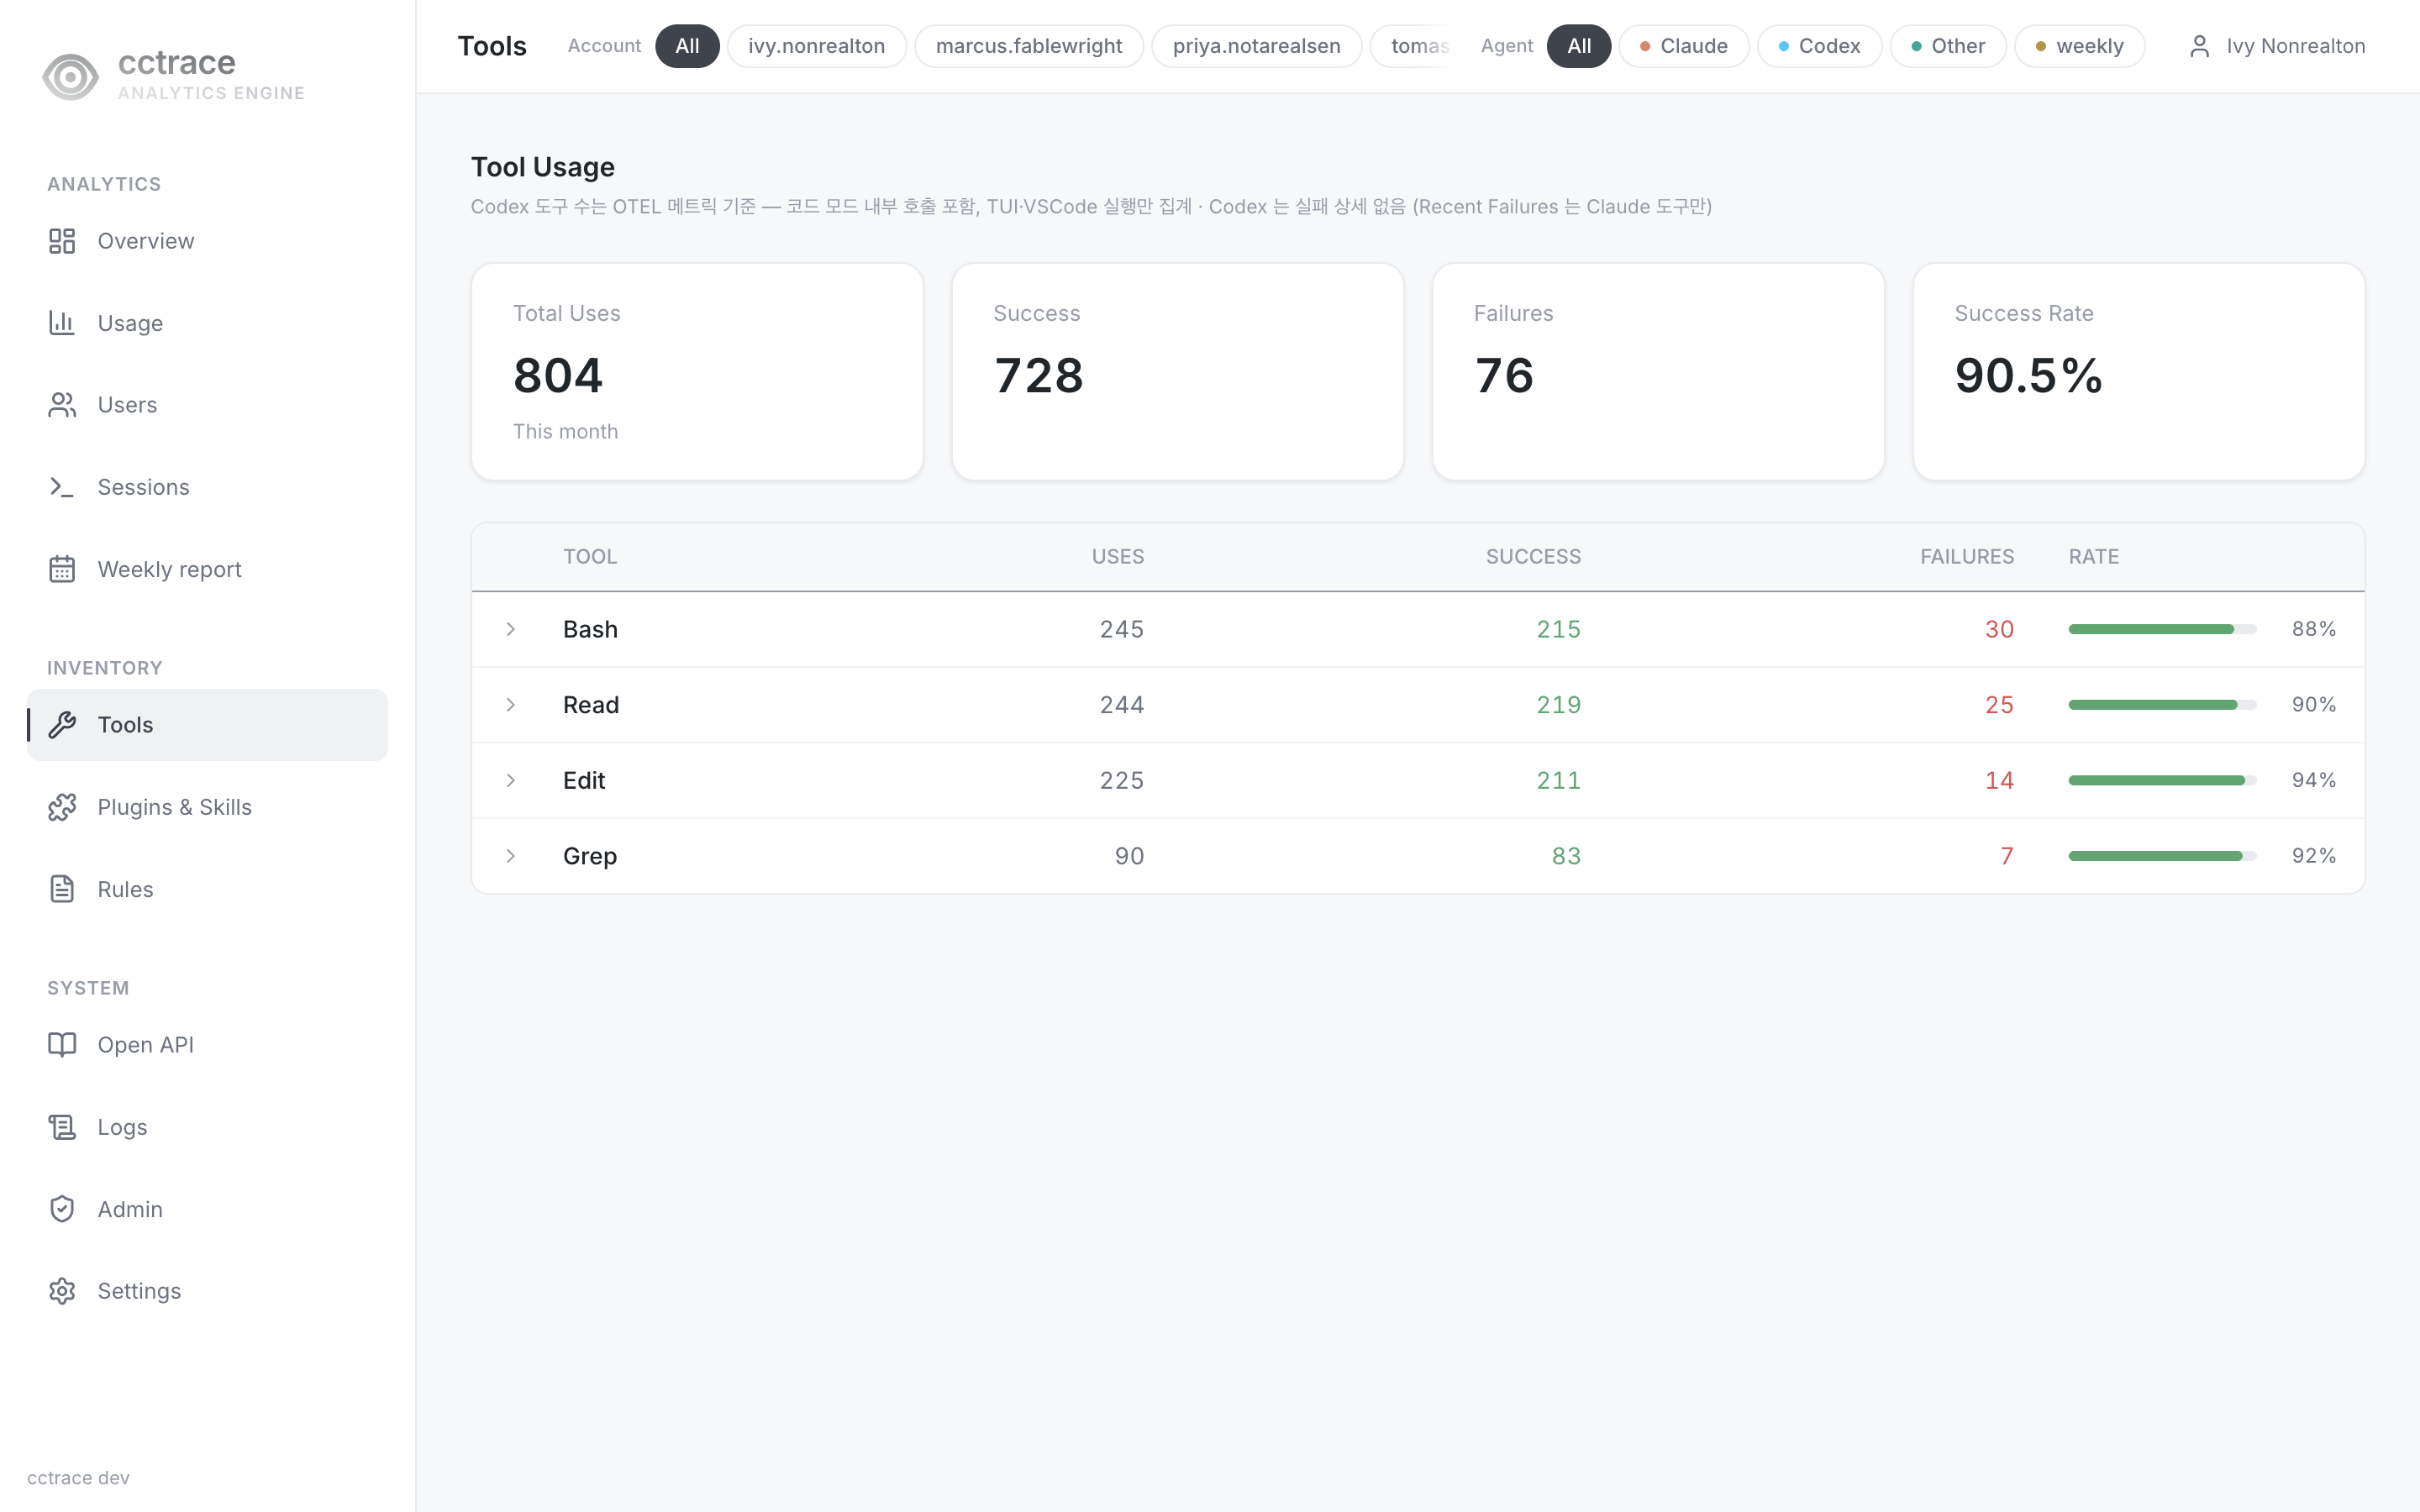Expand the Edit tool row
This screenshot has width=2420, height=1512.
[x=511, y=780]
